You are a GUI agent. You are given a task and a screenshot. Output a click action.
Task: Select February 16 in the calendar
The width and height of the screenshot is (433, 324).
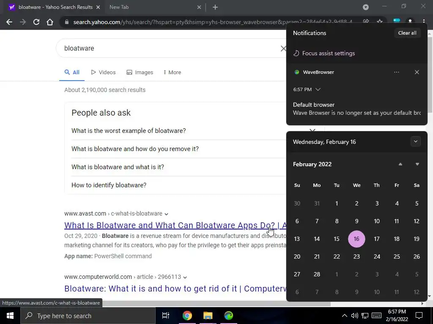point(356,239)
